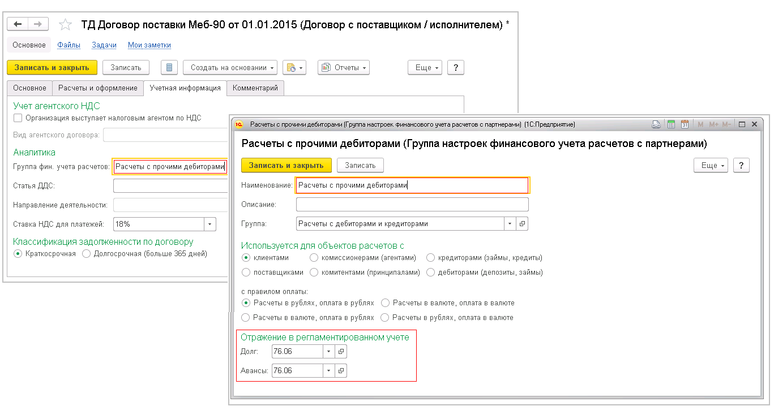Click the Группа фин. учета расчетов field
Screen dimensions: 774x415
tap(170, 166)
